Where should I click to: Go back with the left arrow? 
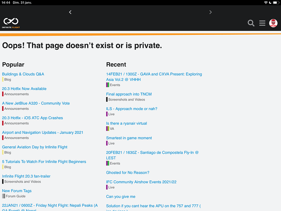[x=70, y=12]
